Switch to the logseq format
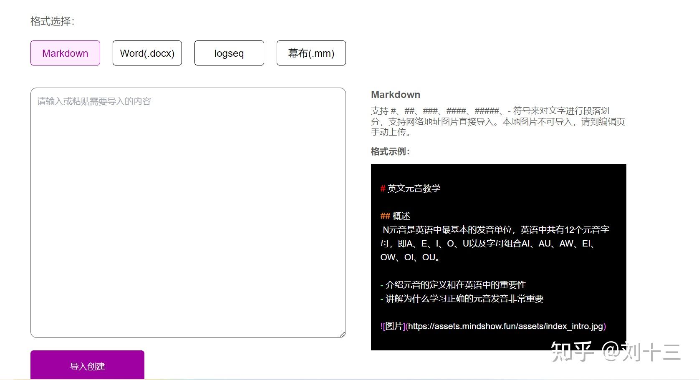Image resolution: width=699 pixels, height=380 pixels. [229, 53]
